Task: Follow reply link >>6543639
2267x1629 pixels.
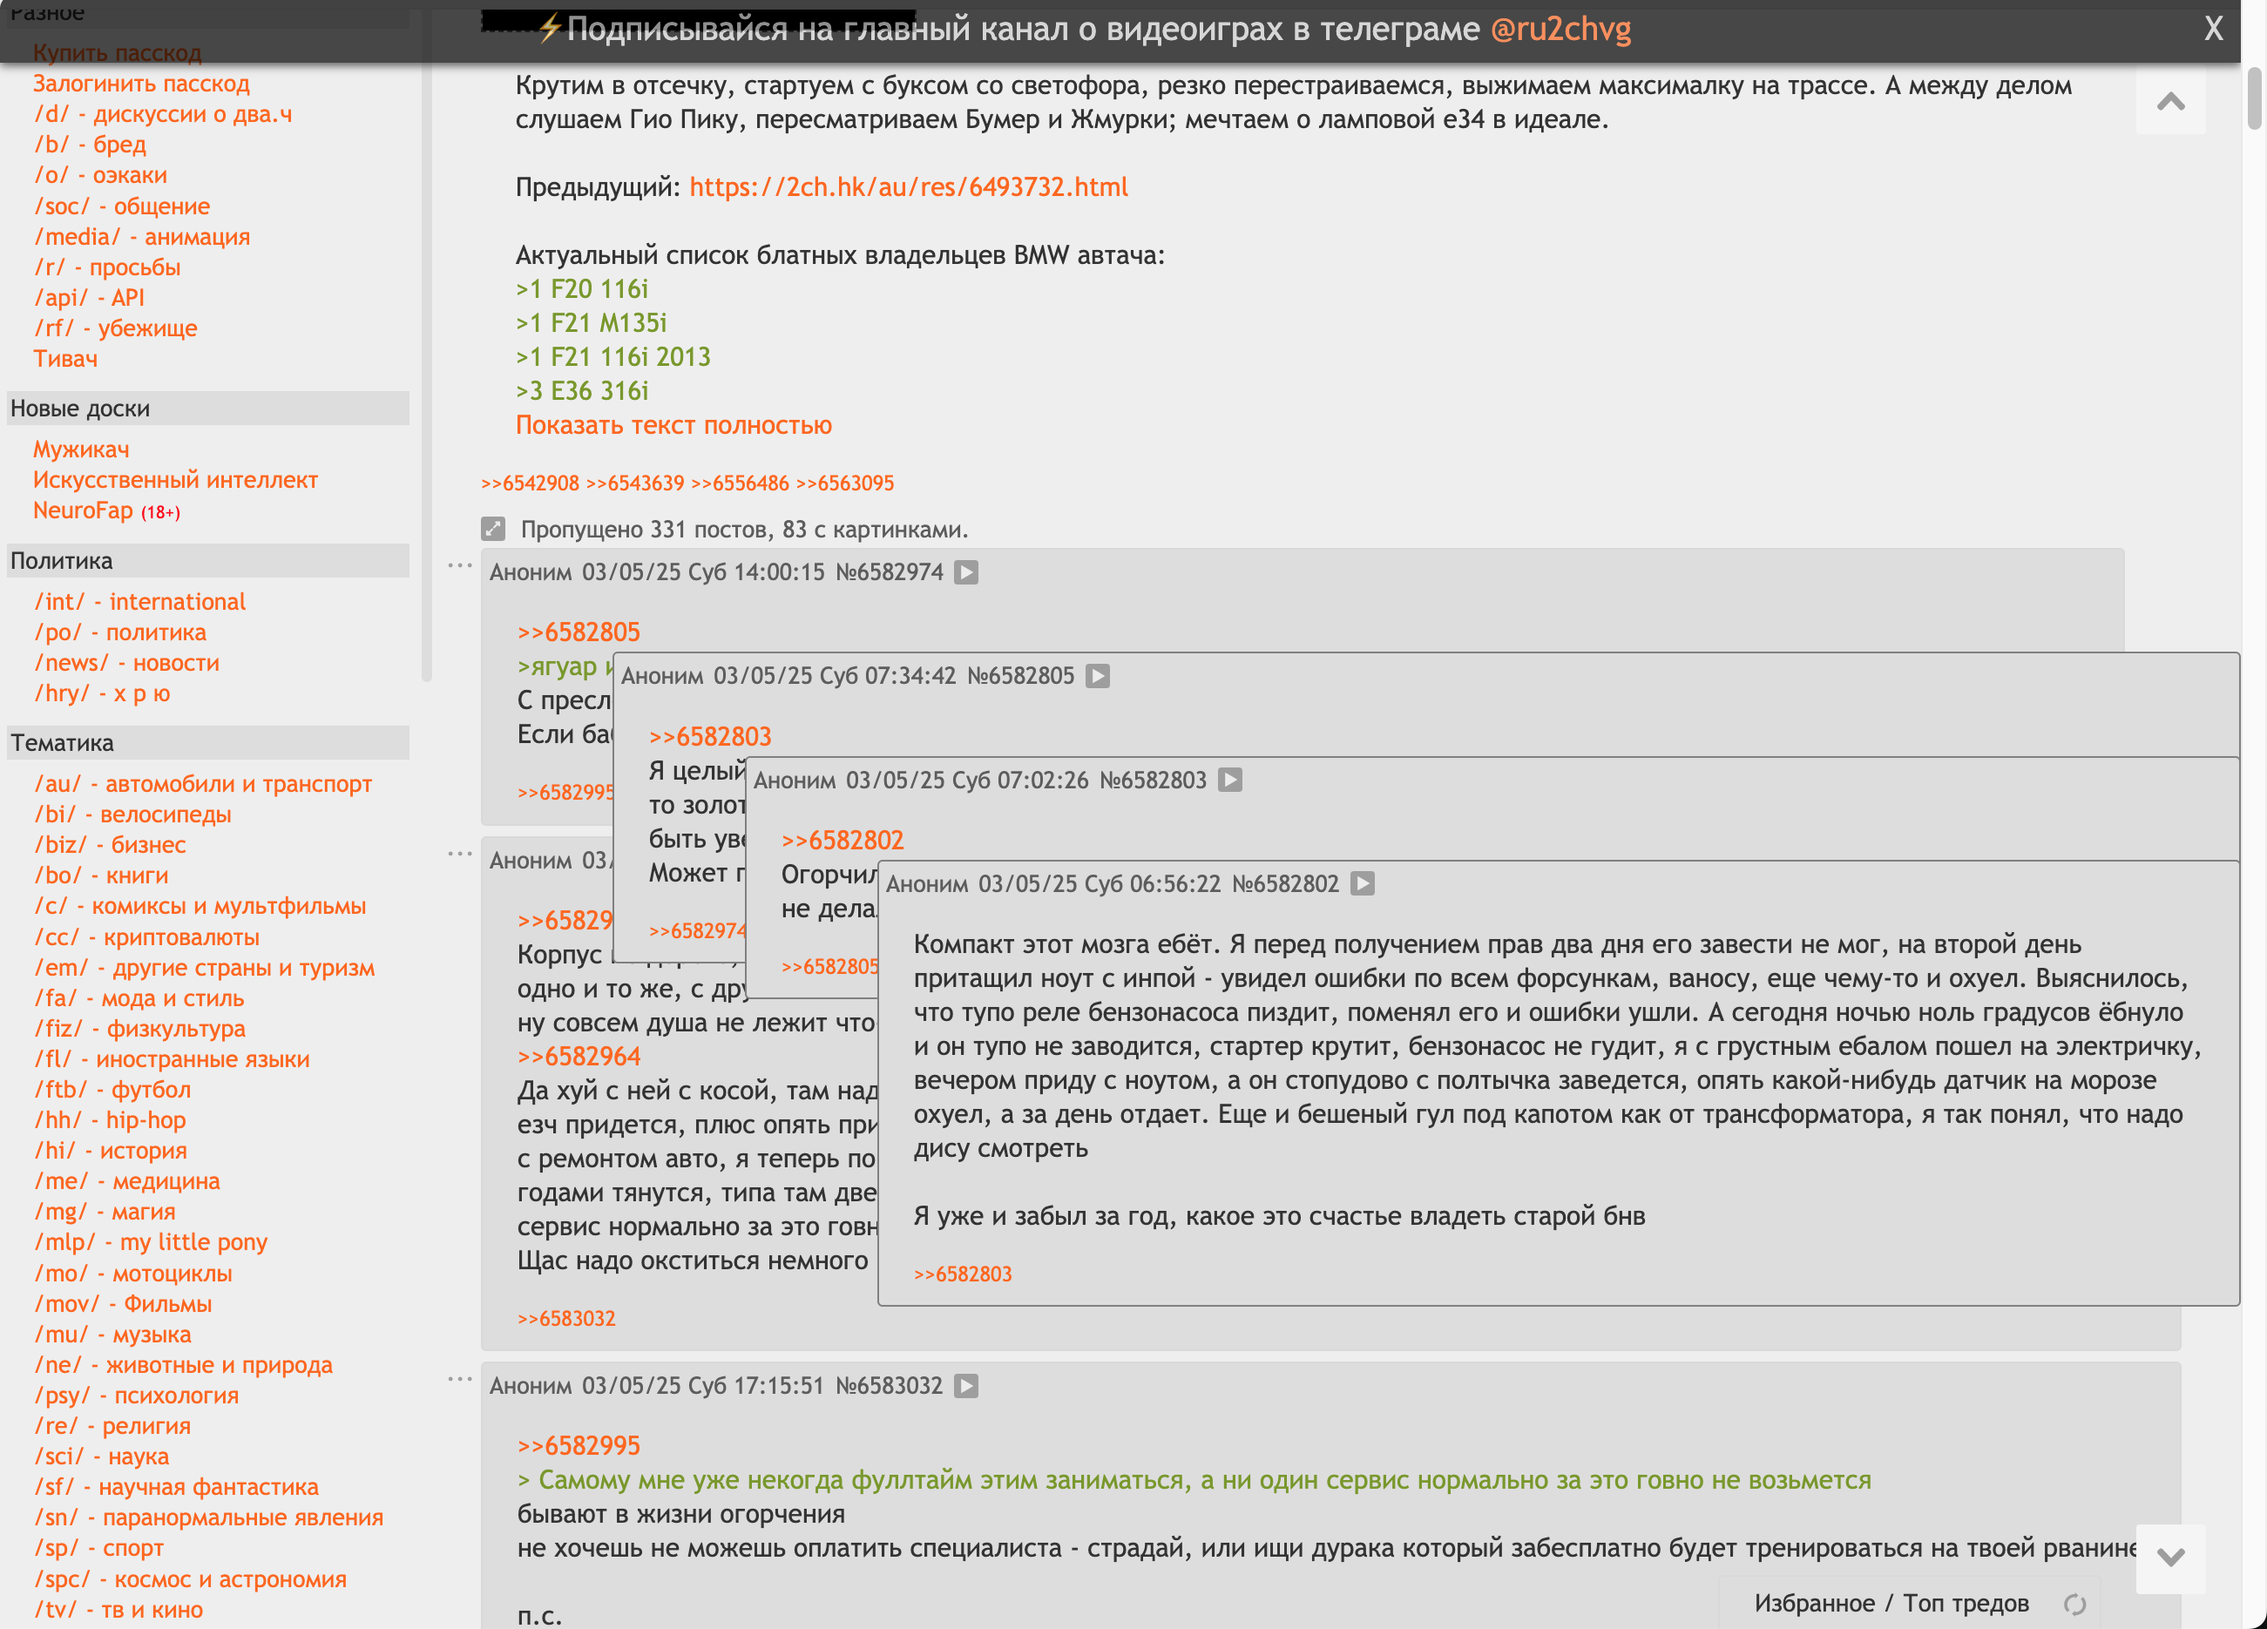Action: (x=635, y=483)
